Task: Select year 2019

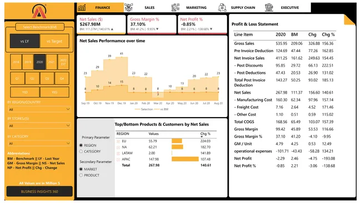Action: pyautogui.click(x=28, y=62)
